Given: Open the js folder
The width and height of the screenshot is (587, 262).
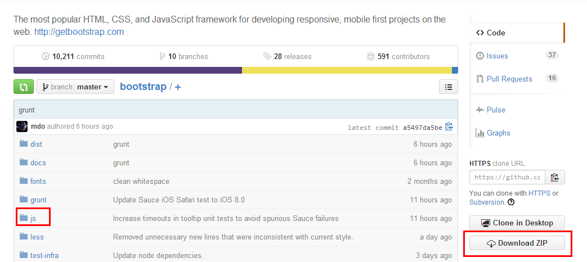Looking at the screenshot, I should click(x=33, y=219).
